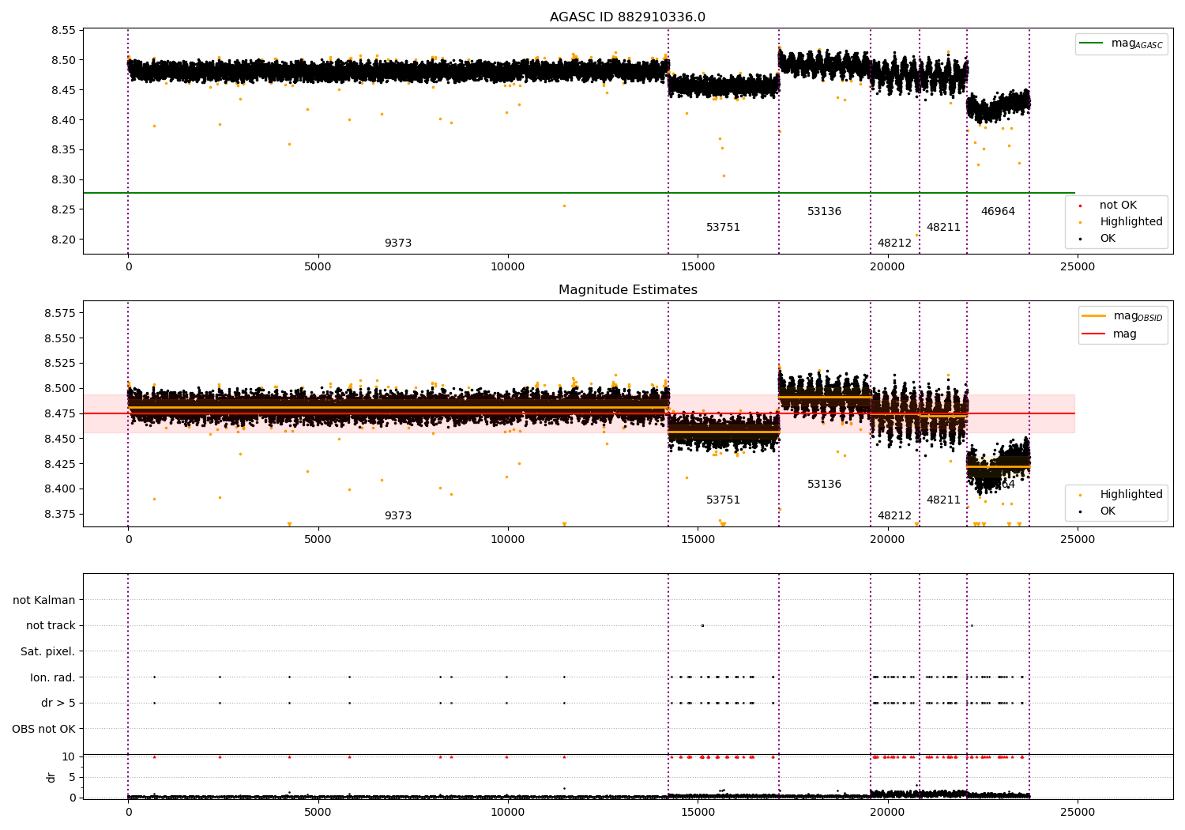Click the title 'AGASC ID 882910336.0'
Image resolution: width=1185 pixels, height=830 pixels.
click(x=627, y=17)
